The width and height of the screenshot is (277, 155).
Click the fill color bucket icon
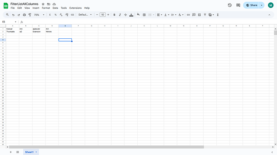tap(138, 15)
